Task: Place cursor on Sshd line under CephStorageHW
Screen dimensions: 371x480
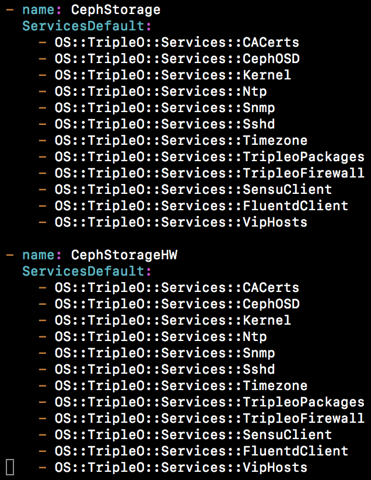Action: tap(164, 370)
